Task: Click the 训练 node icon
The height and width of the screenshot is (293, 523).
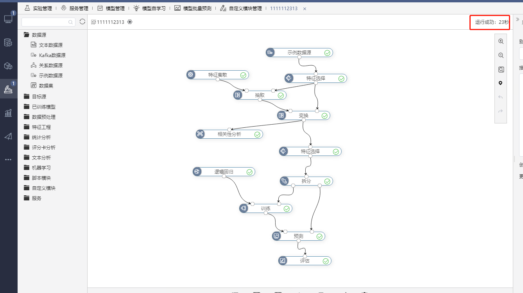Action: click(x=244, y=208)
